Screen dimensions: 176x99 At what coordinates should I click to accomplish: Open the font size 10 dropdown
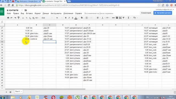(x=59, y=18)
